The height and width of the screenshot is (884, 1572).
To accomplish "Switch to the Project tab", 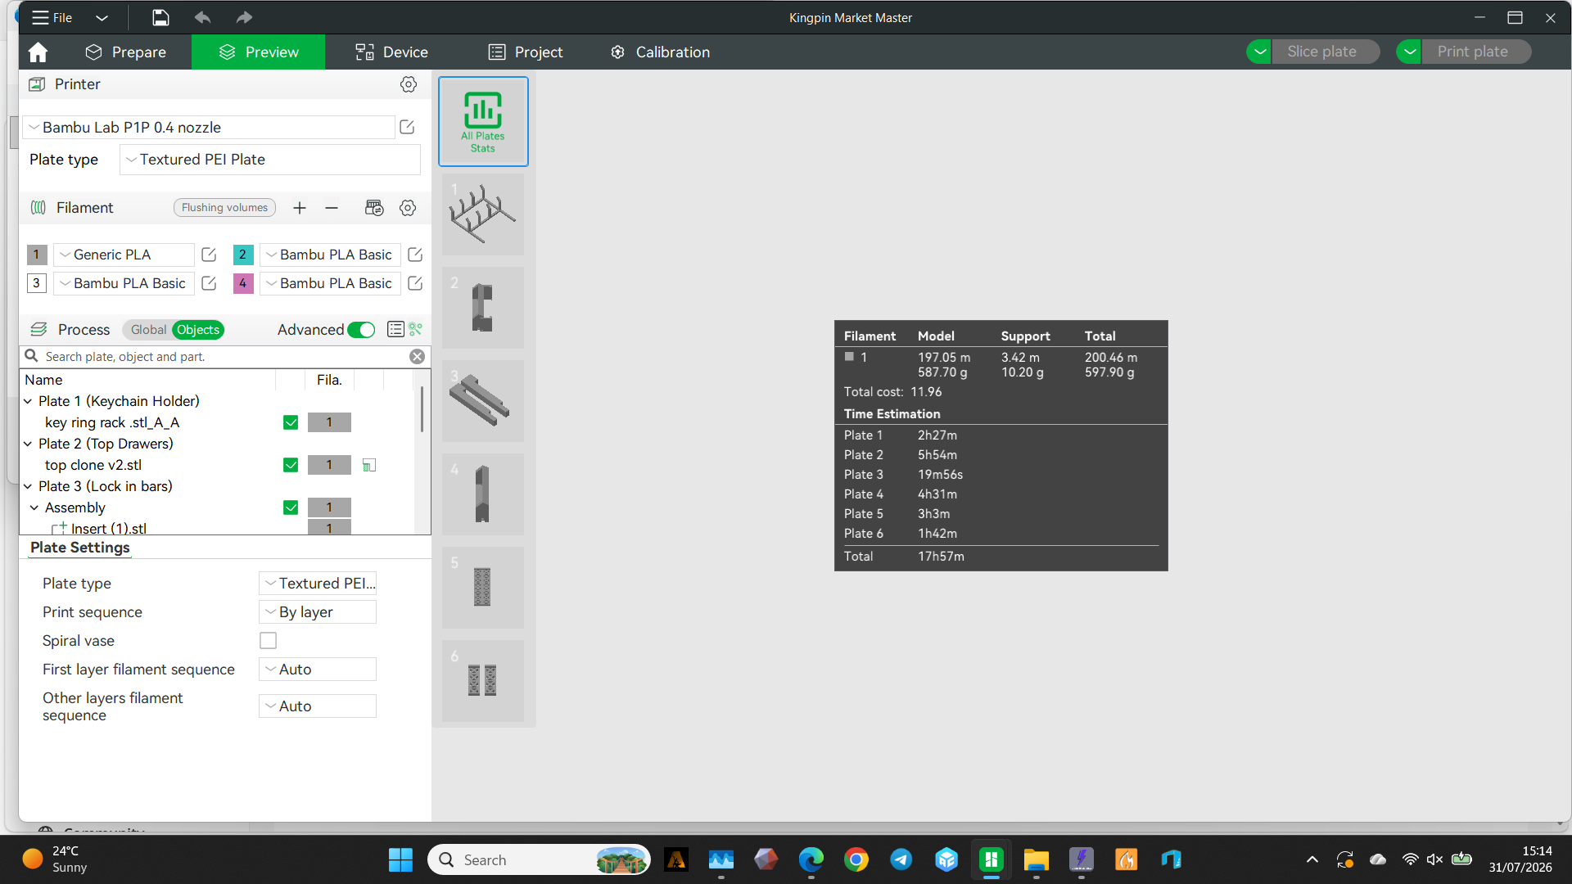I will pos(525,52).
